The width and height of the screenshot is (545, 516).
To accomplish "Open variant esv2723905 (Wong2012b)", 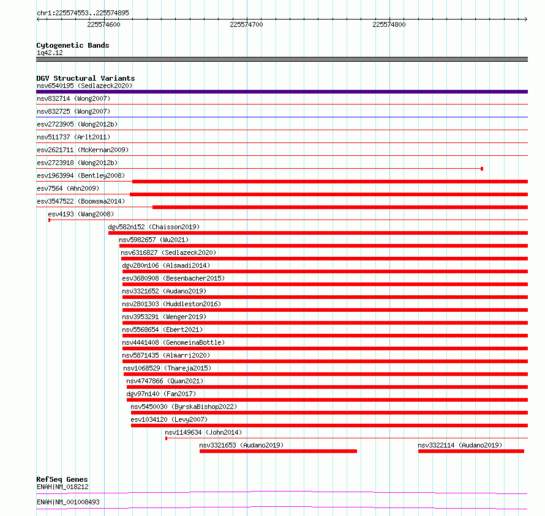I will coord(77,124).
